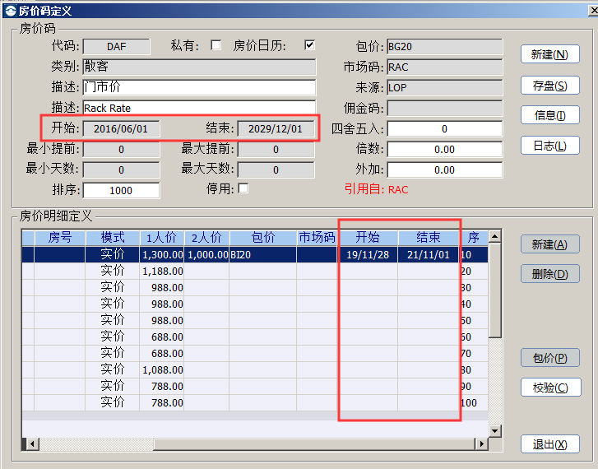Select the row priced 1,188.00
The image size is (598, 469).
(161, 271)
